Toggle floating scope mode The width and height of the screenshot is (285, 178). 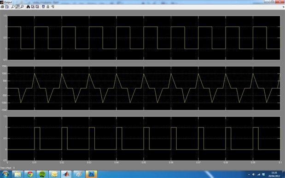coord(43,7)
